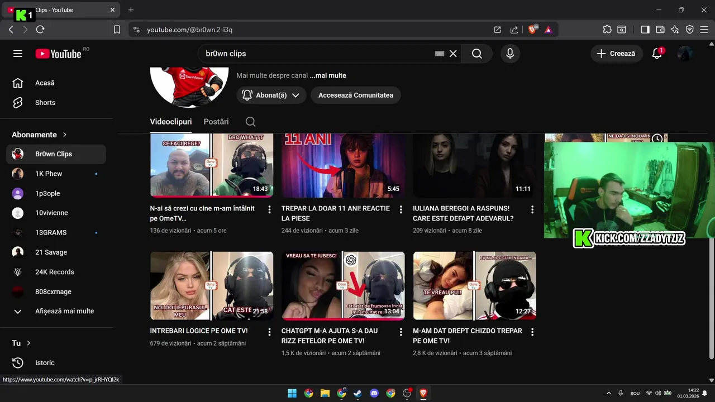
Task: Reload the page
Action: (40, 30)
